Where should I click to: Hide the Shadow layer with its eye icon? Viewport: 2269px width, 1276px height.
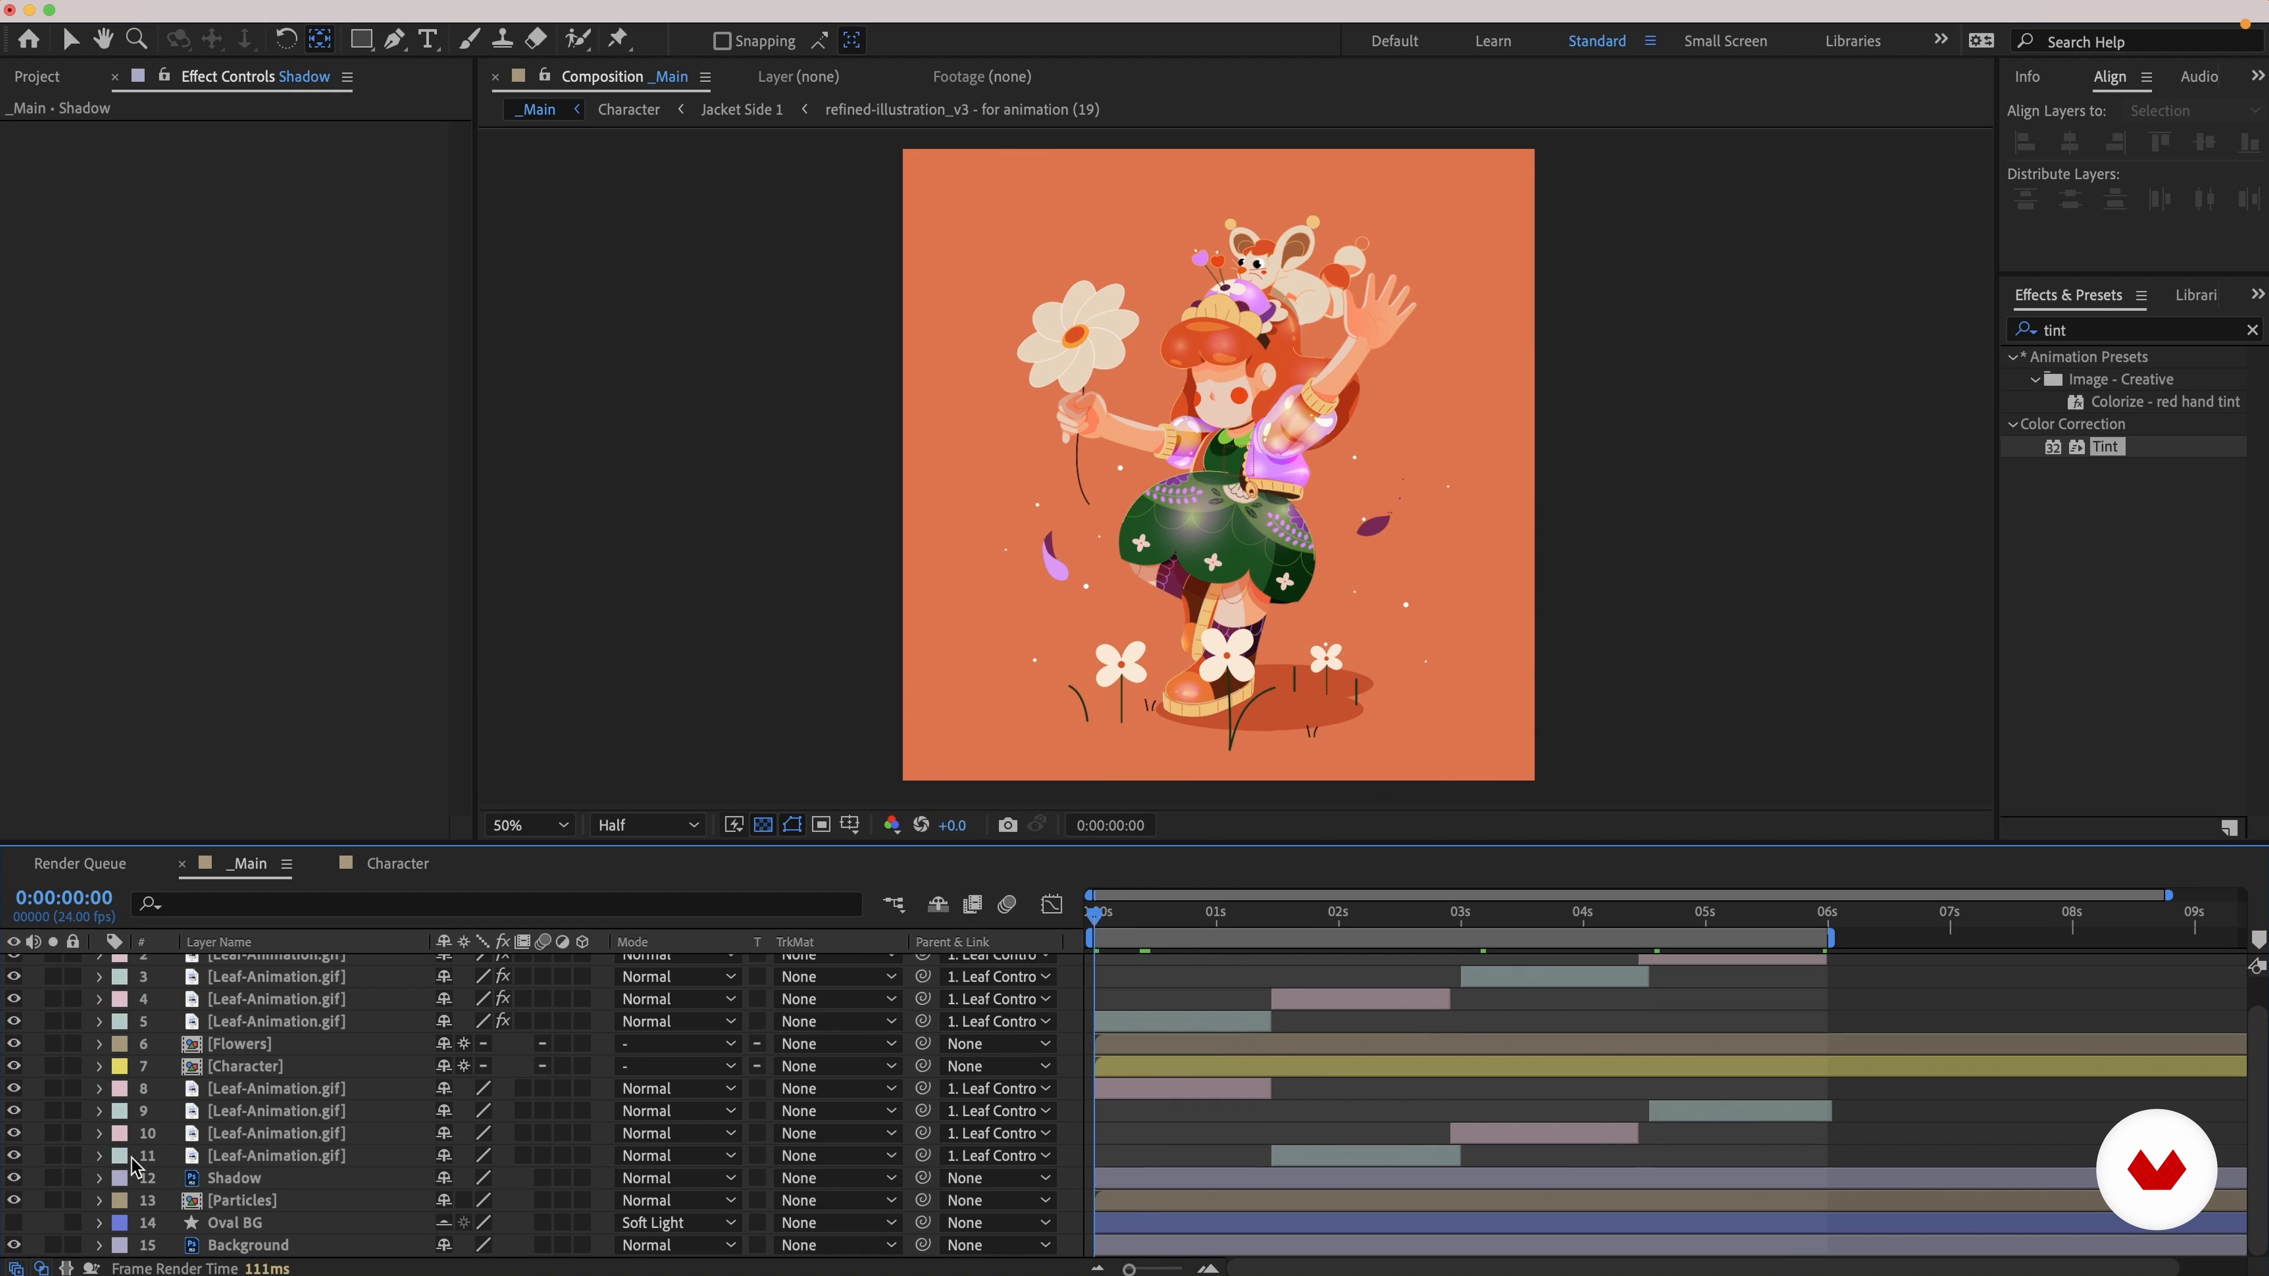(13, 1179)
